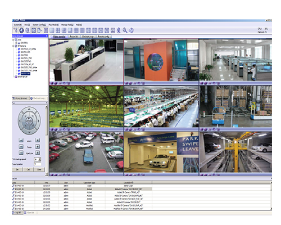Activate the microphone talk icon in toolbar

(119, 30)
